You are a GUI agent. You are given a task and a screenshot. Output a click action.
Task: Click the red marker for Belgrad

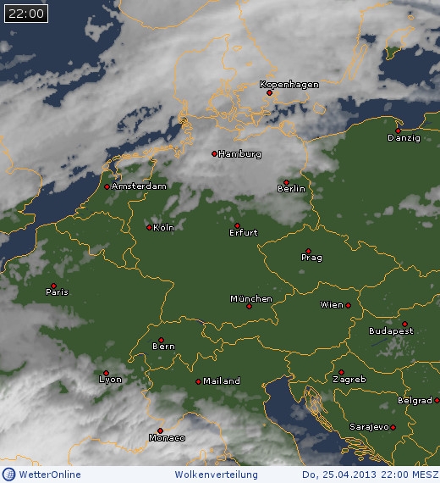[x=437, y=401]
